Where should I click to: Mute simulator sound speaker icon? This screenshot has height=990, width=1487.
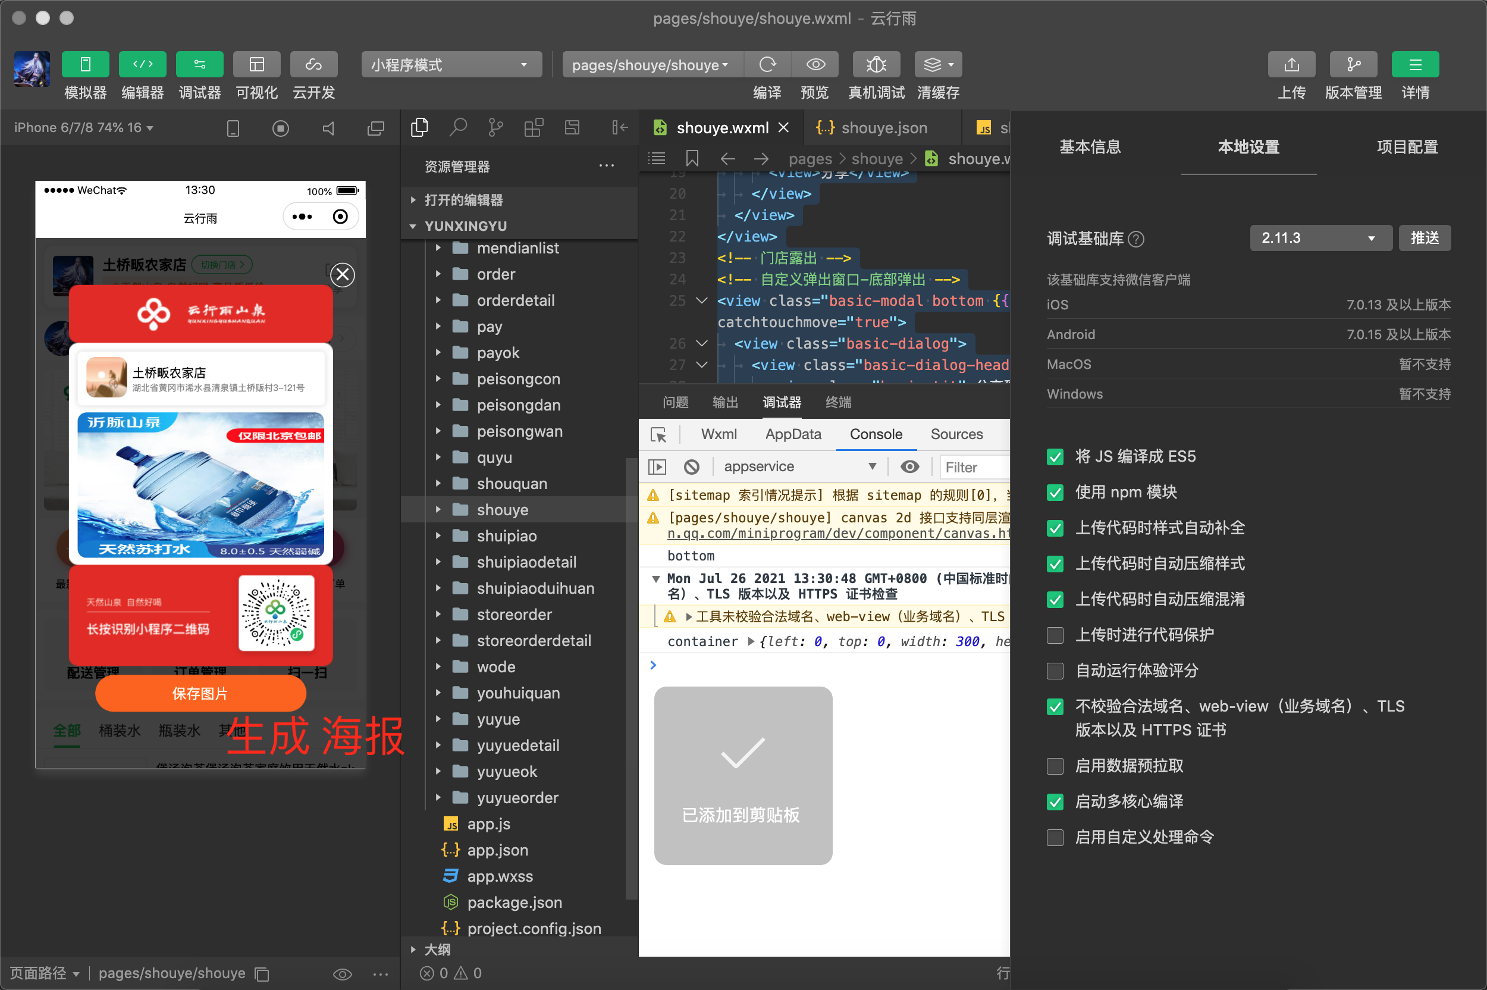[328, 128]
